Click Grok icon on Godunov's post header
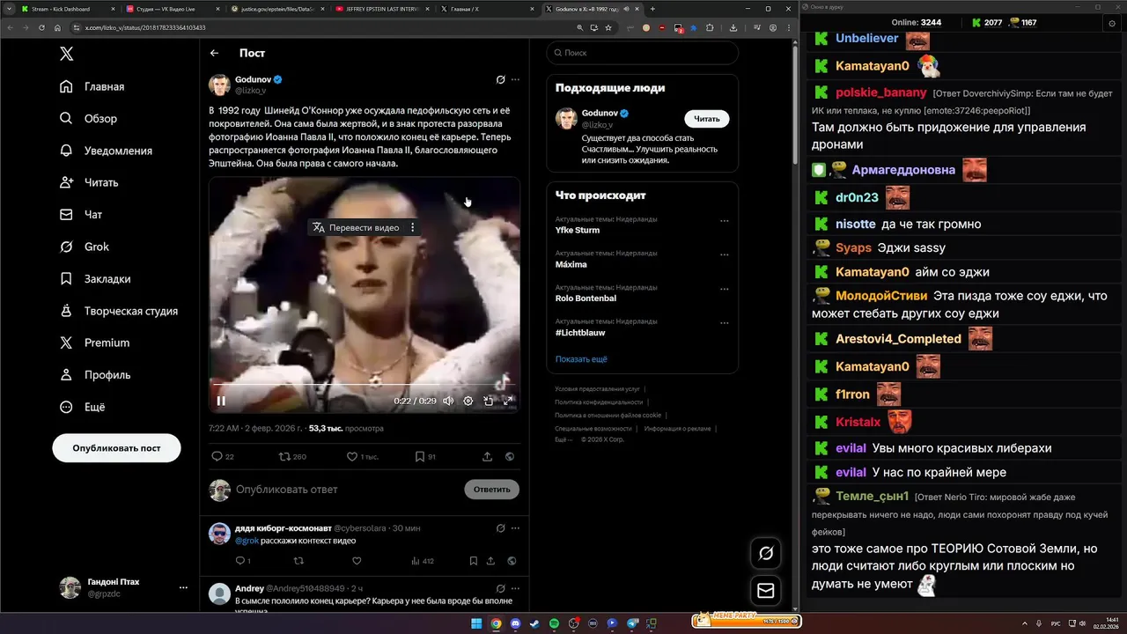 pos(500,79)
